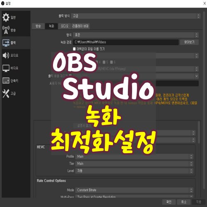Viewport: 207px width, 207px height.
Task: Click the 적용 apply button
Action: point(199,202)
